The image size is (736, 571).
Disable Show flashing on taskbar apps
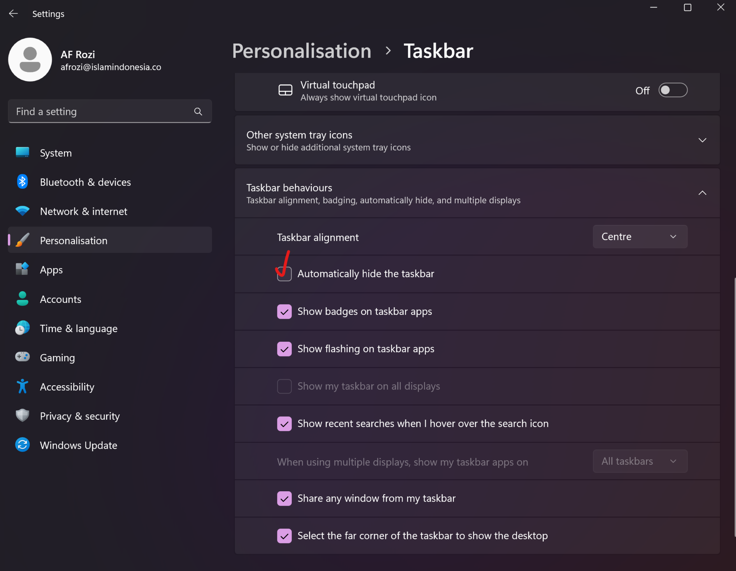pos(284,349)
